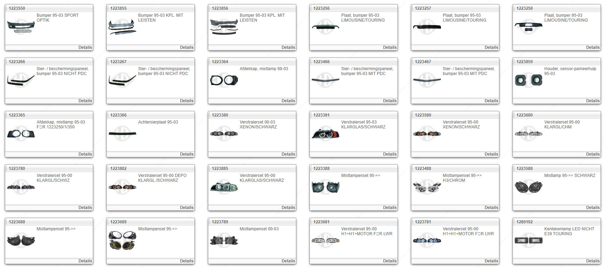Screen dimensions: 604x268
Task: Open Details for product 1223688
Action: (85, 261)
